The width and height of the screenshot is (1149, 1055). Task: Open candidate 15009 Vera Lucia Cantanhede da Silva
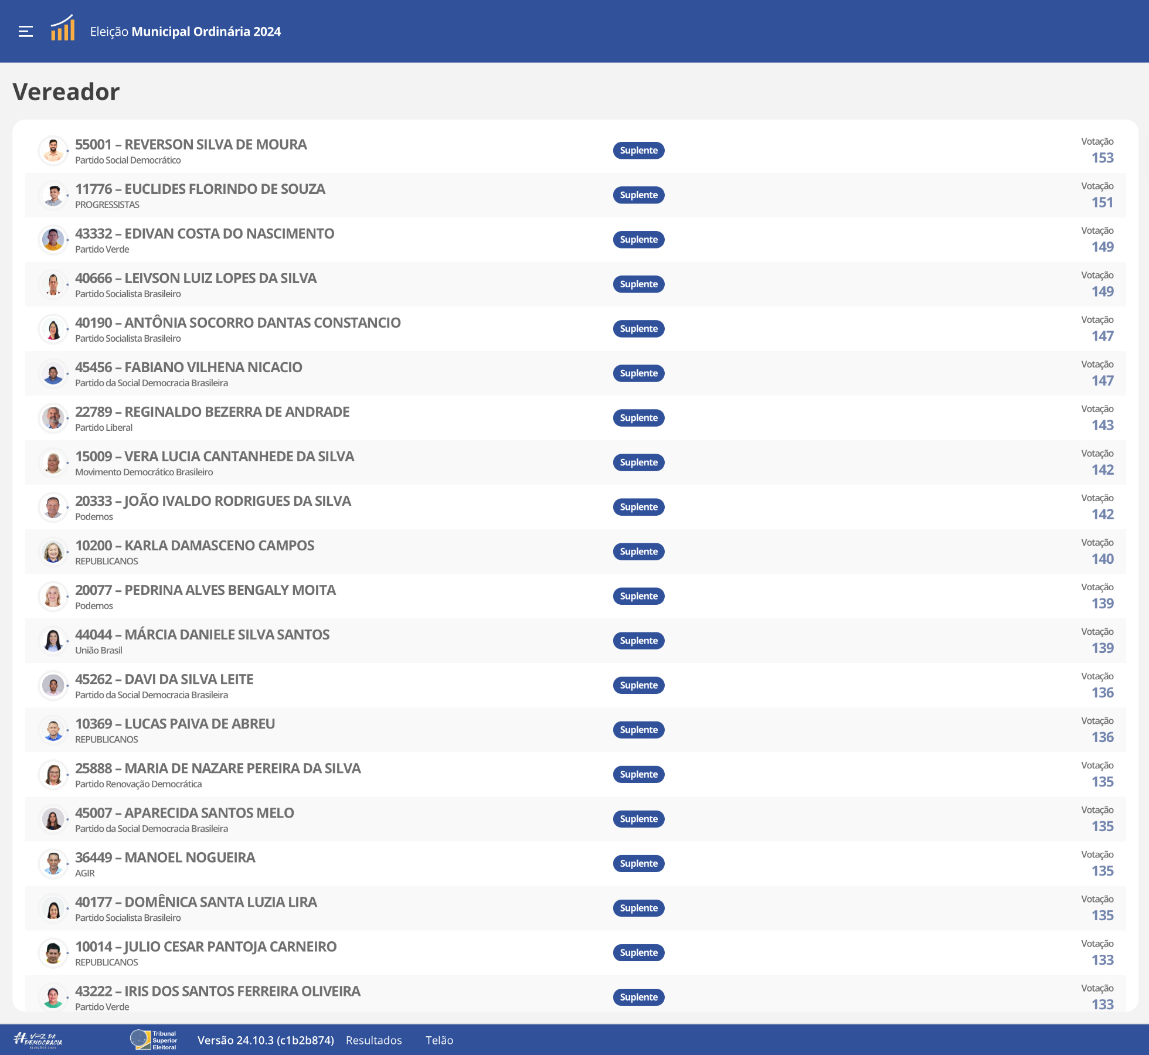click(575, 462)
